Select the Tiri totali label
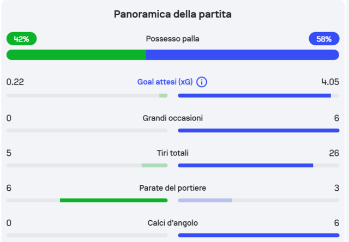 [172, 153]
